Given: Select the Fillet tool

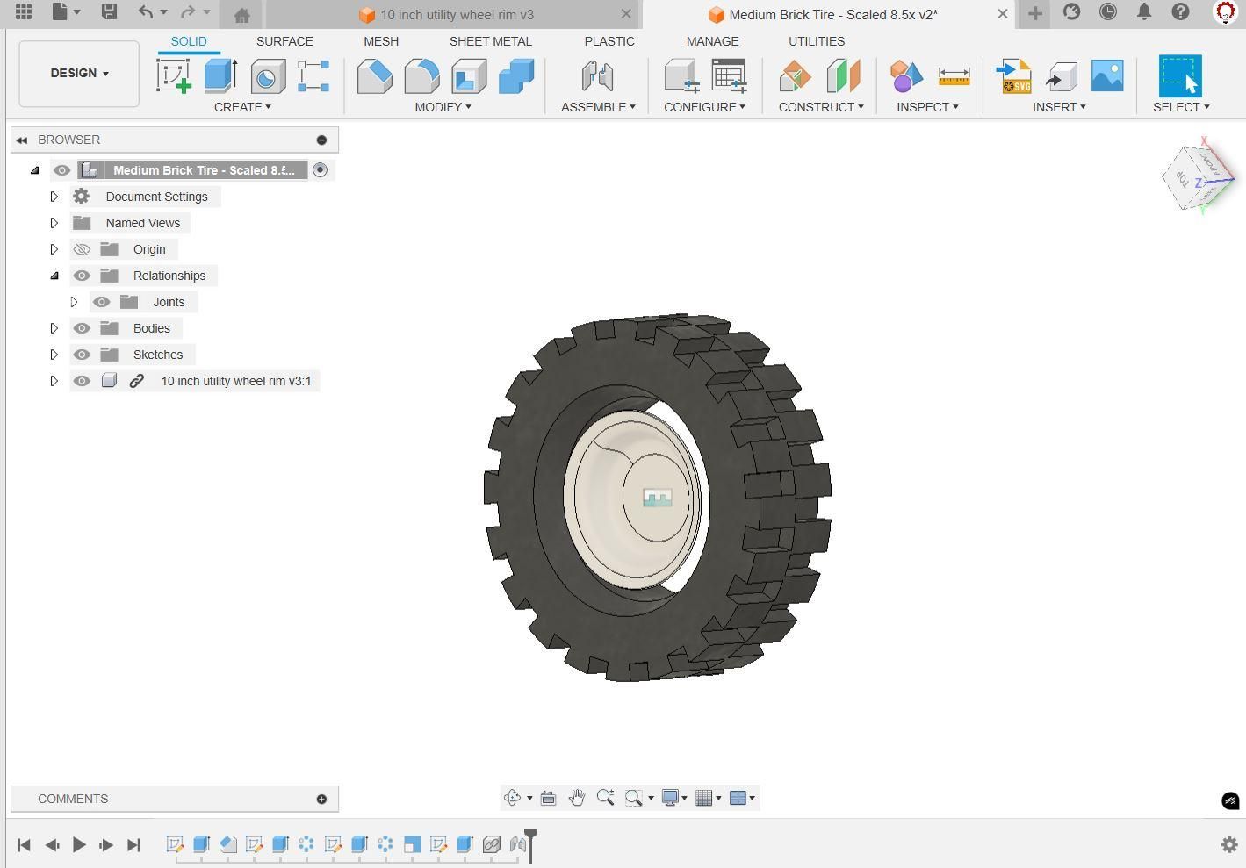Looking at the screenshot, I should (x=421, y=76).
